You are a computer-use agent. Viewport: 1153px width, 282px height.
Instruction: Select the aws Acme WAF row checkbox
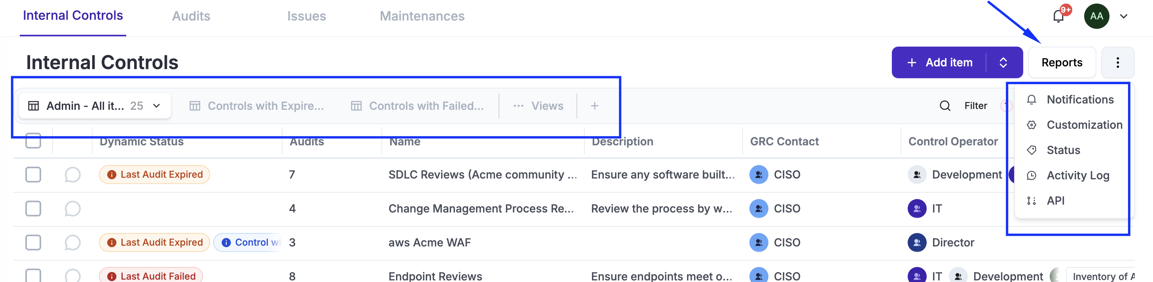pos(33,243)
